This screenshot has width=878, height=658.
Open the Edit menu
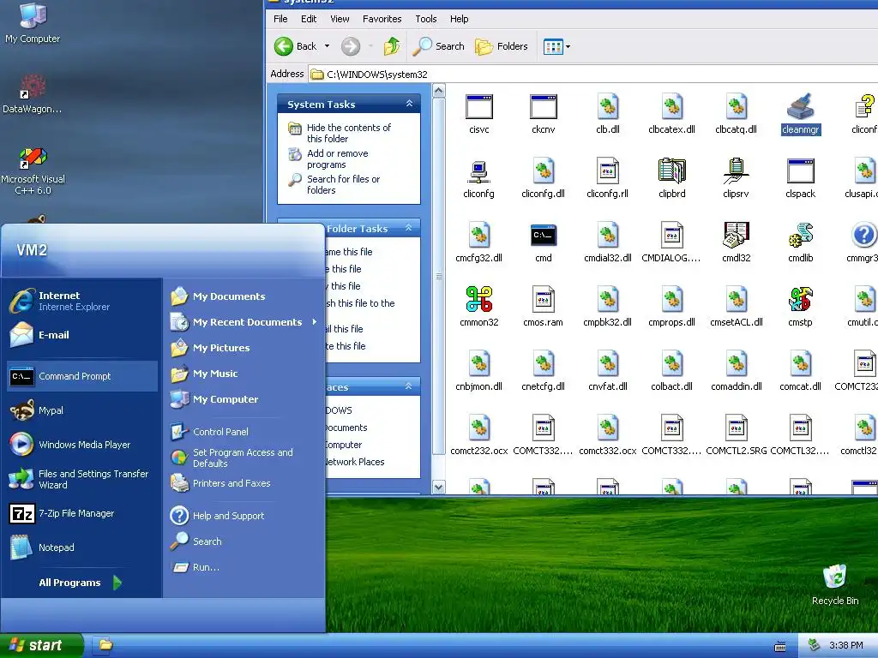pos(309,19)
